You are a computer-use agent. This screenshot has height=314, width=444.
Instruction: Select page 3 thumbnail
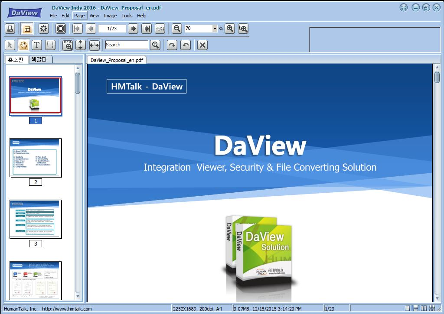[36, 219]
